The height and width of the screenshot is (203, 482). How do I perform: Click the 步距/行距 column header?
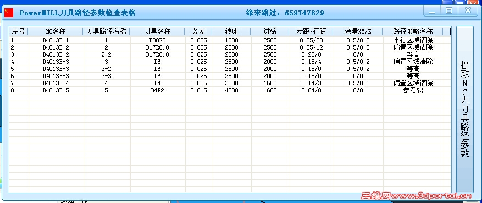[311, 31]
